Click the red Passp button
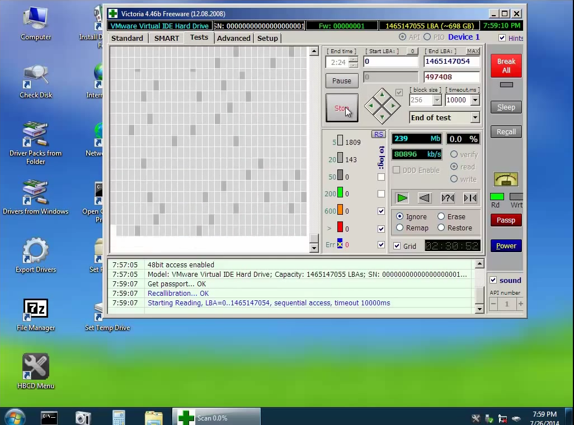Image resolution: width=574 pixels, height=425 pixels. [506, 220]
